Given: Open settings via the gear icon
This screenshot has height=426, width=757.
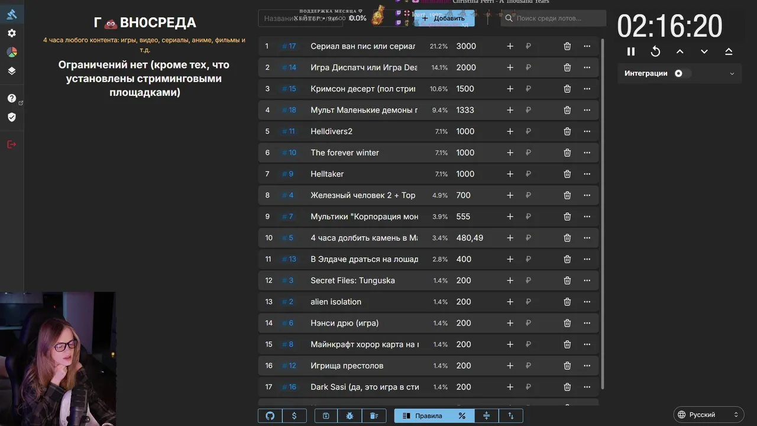Looking at the screenshot, I should (12, 33).
